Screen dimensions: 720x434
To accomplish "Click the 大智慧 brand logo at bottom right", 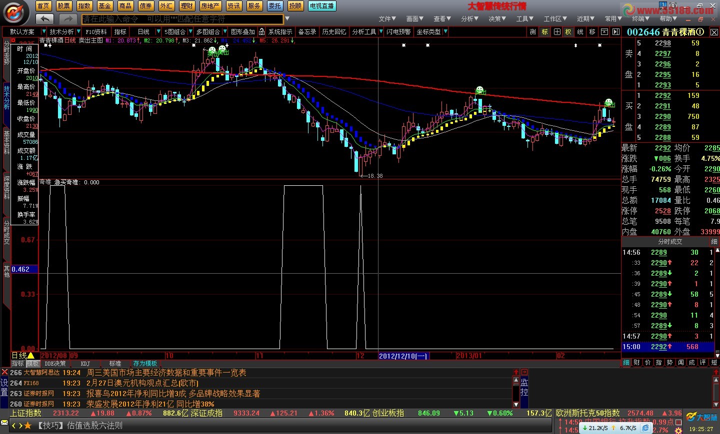I will 701,417.
